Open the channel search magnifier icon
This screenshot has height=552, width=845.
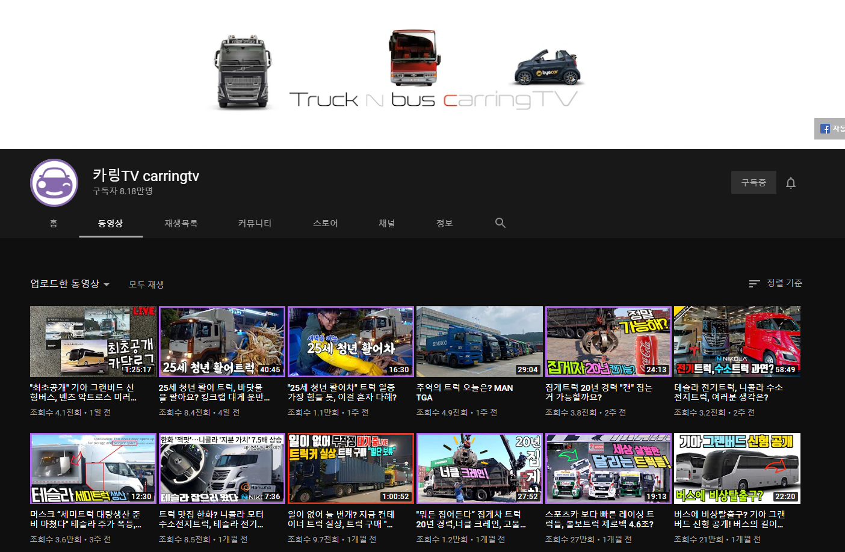click(500, 223)
